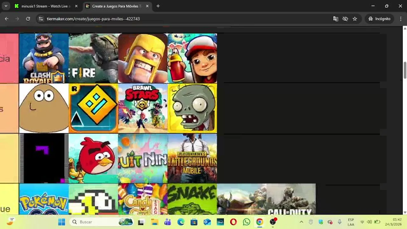
Task: Close the Juegos Para Móviles tab
Action: click(x=147, y=6)
